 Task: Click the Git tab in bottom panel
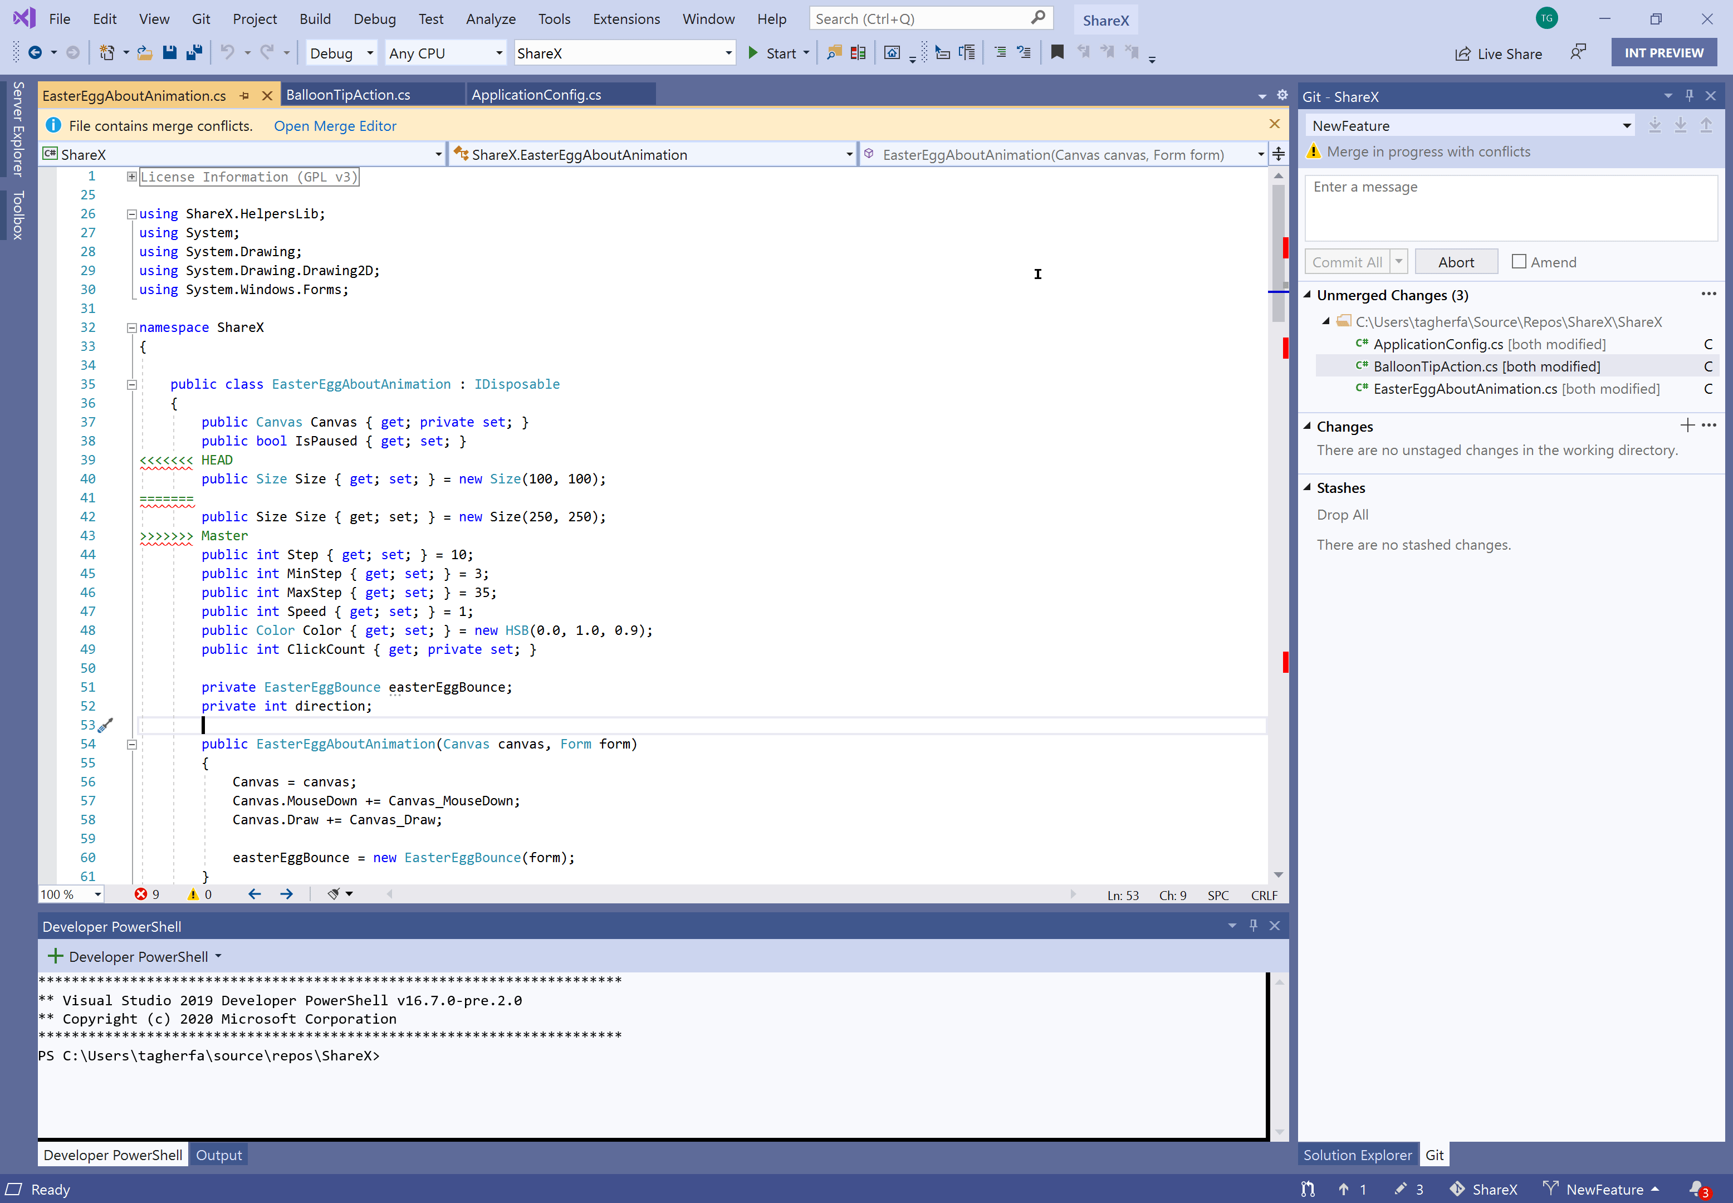(x=1437, y=1154)
